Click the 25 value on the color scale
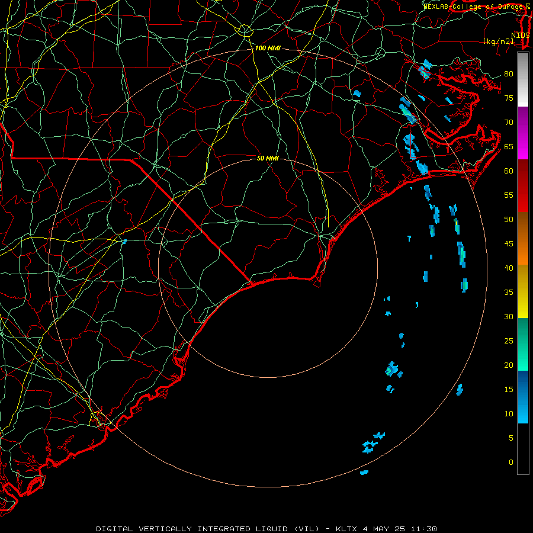 509,341
